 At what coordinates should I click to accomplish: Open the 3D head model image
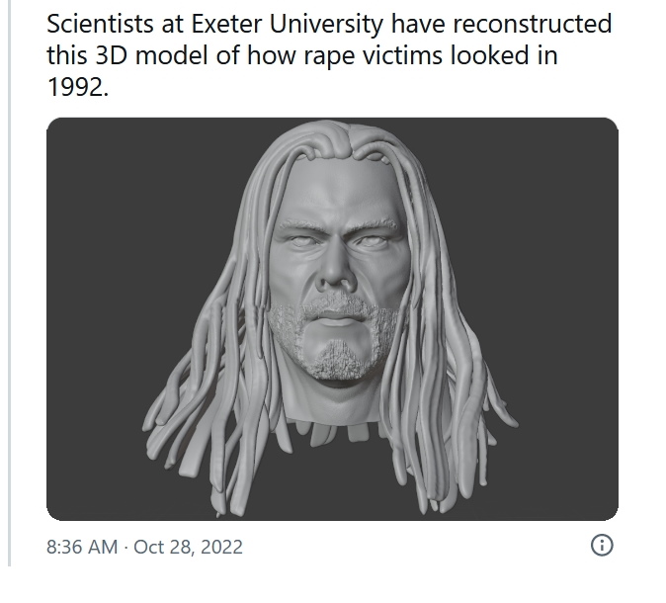332,319
